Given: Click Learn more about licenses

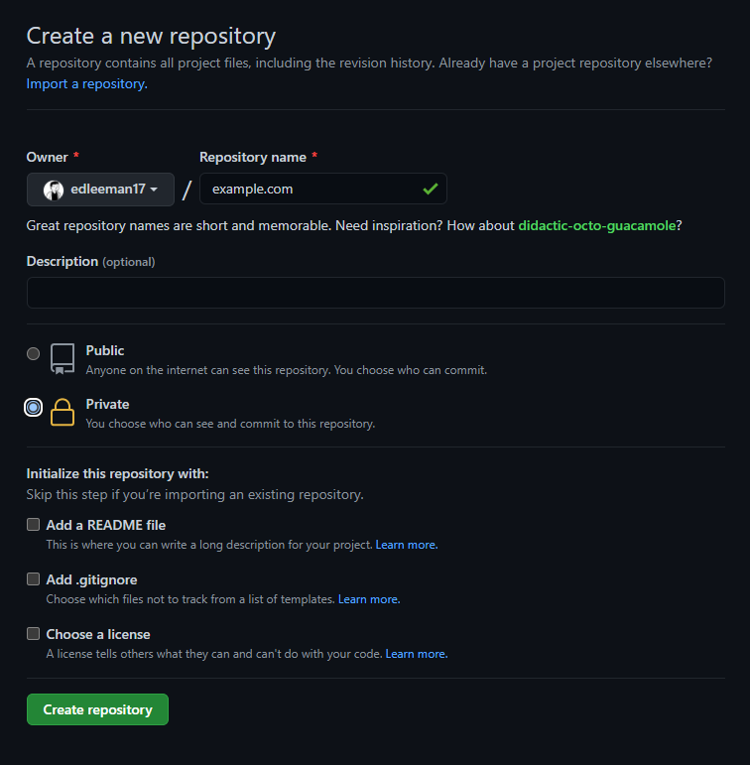Looking at the screenshot, I should point(416,654).
